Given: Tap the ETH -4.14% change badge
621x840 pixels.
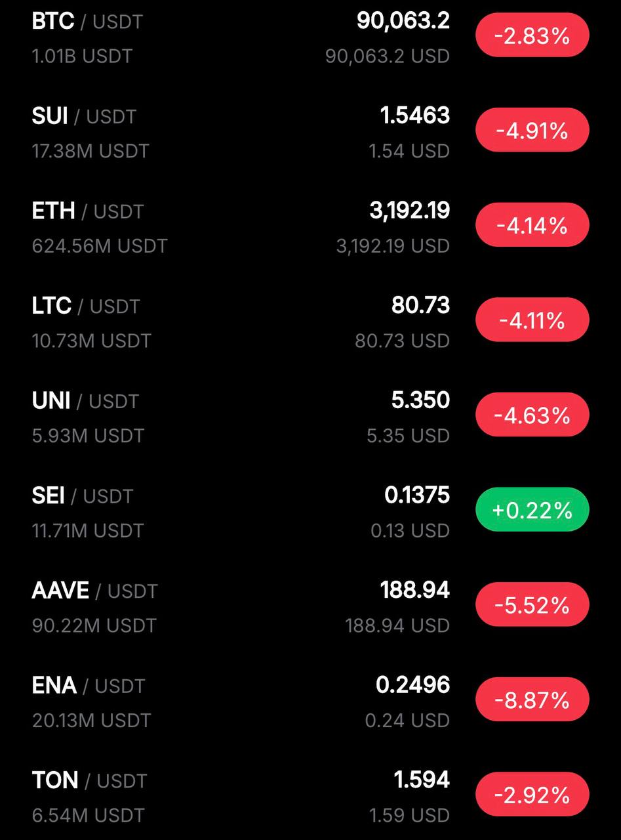Looking at the screenshot, I should [532, 225].
